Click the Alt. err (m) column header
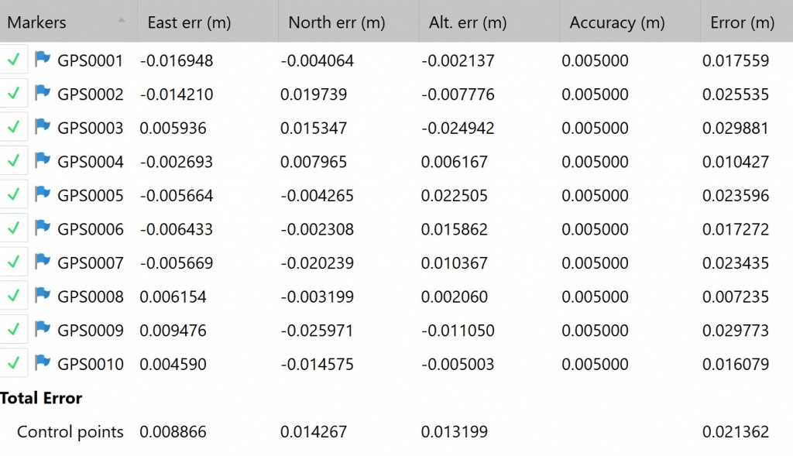 click(468, 22)
